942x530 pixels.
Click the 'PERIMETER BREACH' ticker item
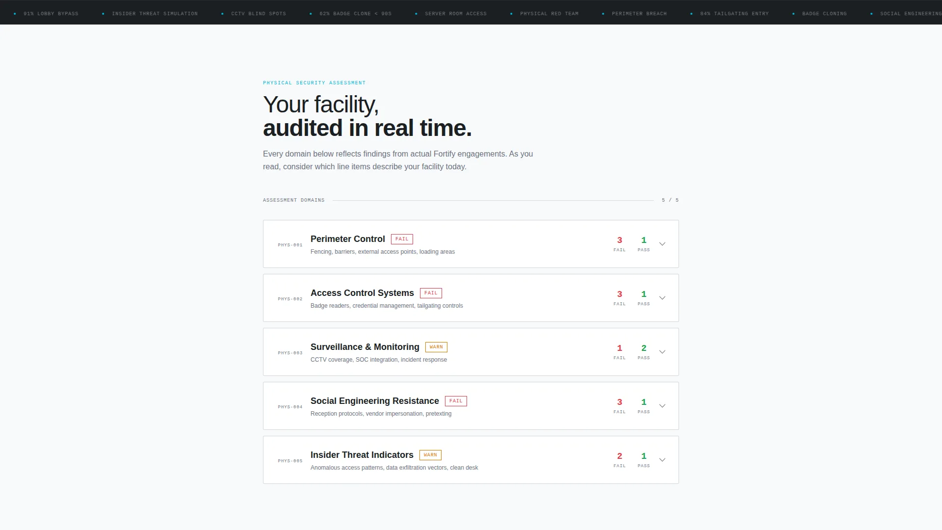[x=639, y=14]
